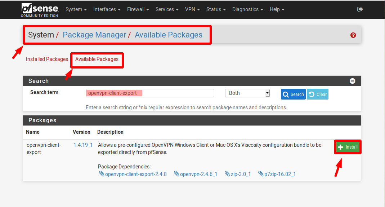Open the System menu
This screenshot has width=385, height=207.
(76, 9)
